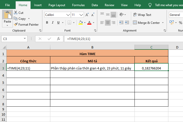Align text to middle of cell
The height and width of the screenshot is (122, 183).
coord(108,15)
